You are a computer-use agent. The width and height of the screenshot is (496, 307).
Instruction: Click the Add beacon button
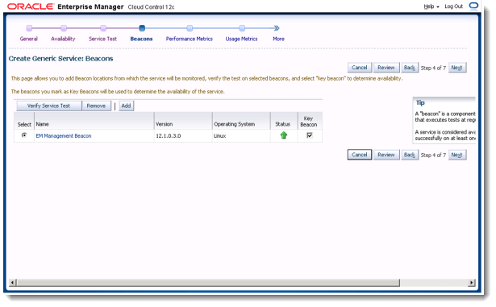tap(126, 106)
